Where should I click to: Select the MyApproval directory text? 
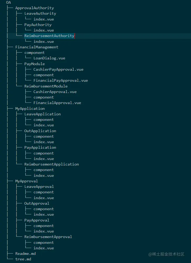pyautogui.click(x=26, y=181)
